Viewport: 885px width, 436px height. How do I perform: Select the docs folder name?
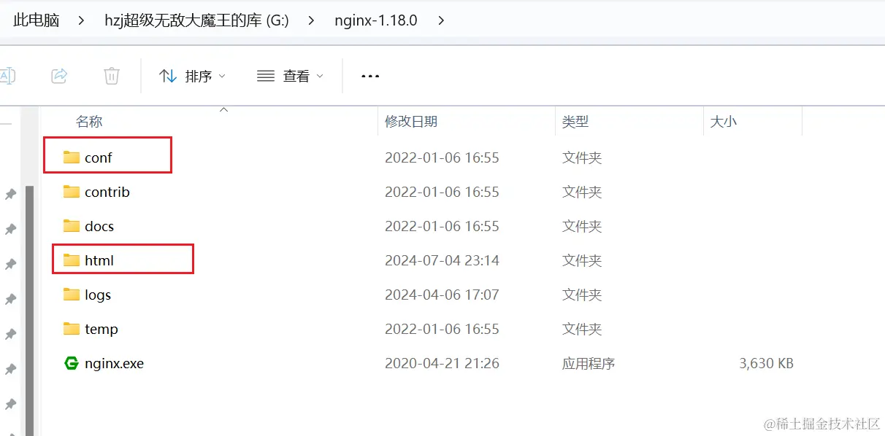[99, 226]
